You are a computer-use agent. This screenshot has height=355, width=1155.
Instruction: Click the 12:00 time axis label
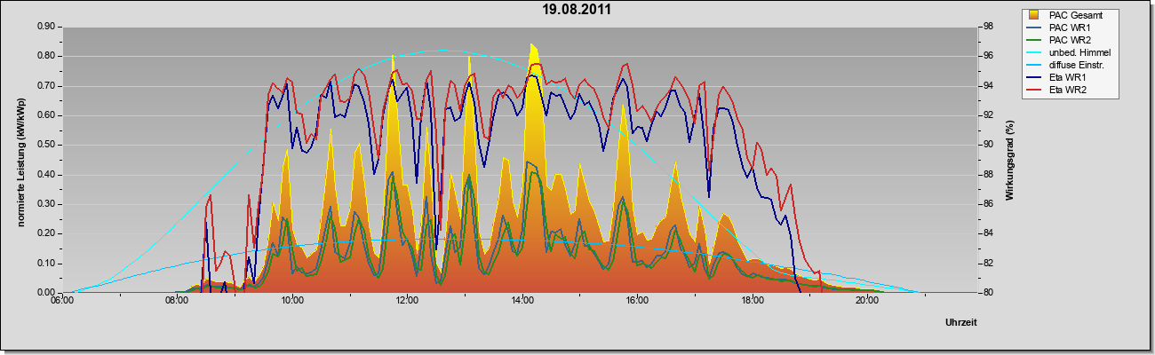407,301
